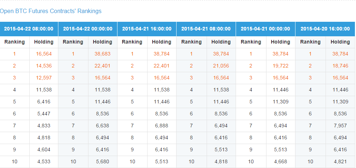Click the Holding subheader under 2015-04-22 08:00:00
Image resolution: width=356 pixels, height=168 pixels.
click(44, 42)
